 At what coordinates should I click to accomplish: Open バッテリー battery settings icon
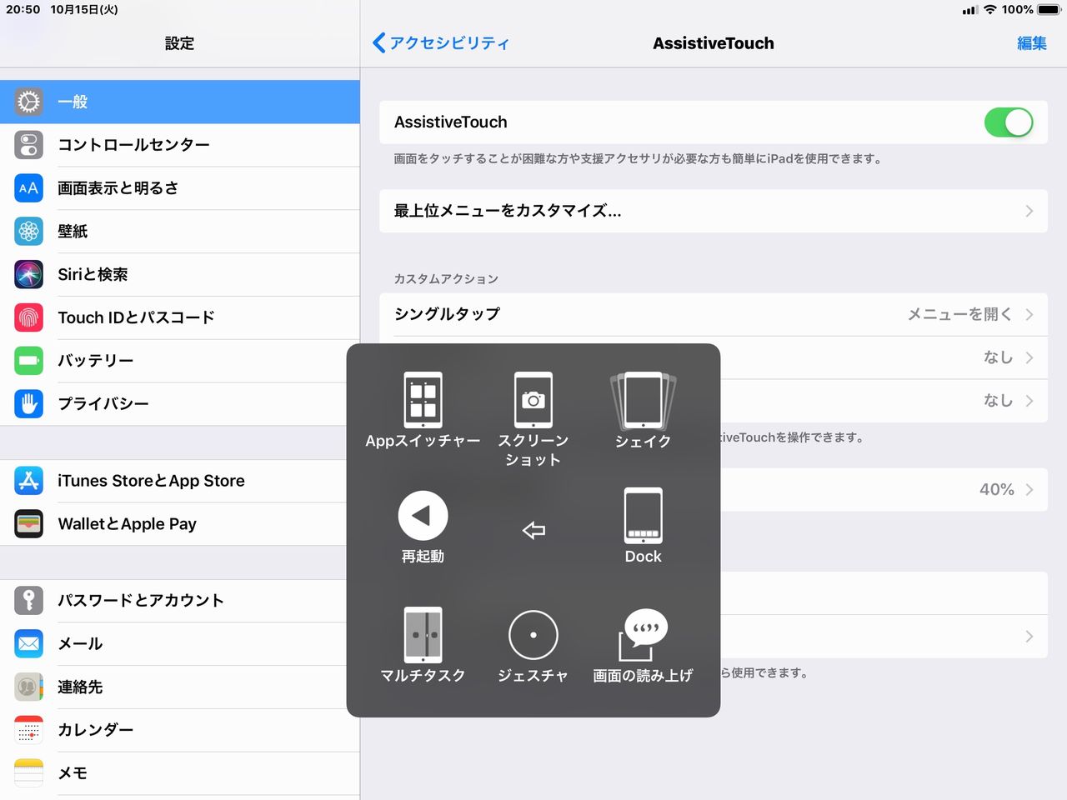coord(29,361)
